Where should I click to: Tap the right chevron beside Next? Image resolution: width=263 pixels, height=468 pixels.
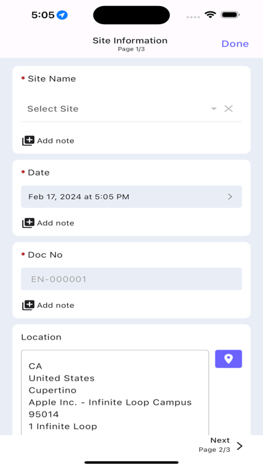click(x=240, y=446)
